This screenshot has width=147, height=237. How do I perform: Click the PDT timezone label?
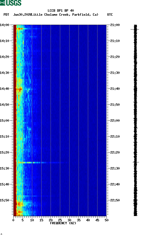tap(6, 15)
